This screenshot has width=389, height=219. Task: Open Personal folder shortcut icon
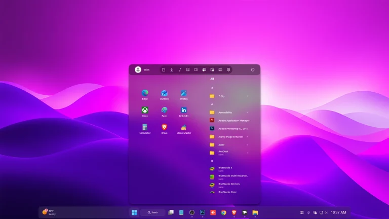[x=212, y=70]
